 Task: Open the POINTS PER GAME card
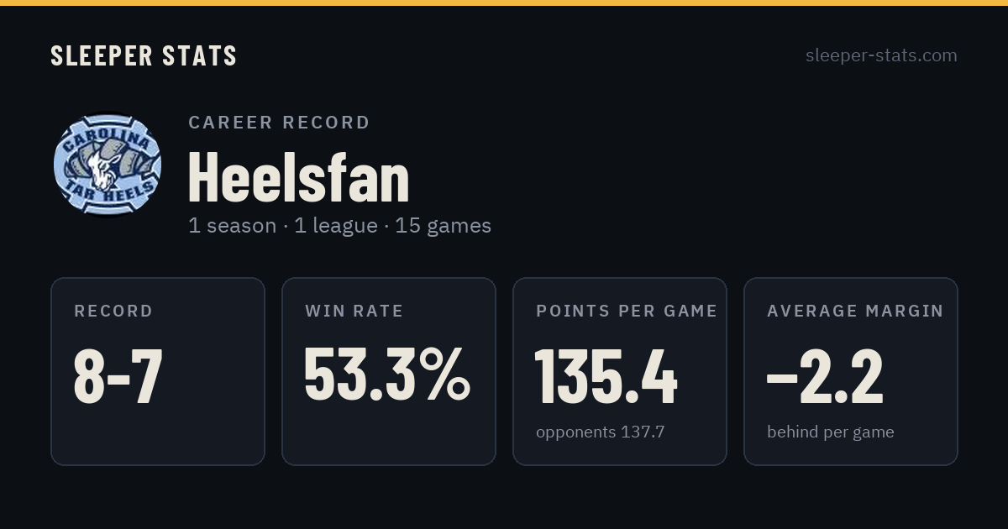620,371
